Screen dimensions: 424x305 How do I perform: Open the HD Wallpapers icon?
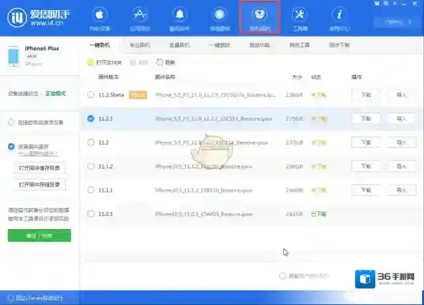click(x=219, y=15)
